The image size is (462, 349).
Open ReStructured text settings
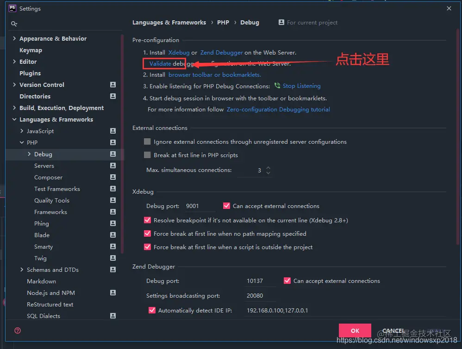click(50, 304)
